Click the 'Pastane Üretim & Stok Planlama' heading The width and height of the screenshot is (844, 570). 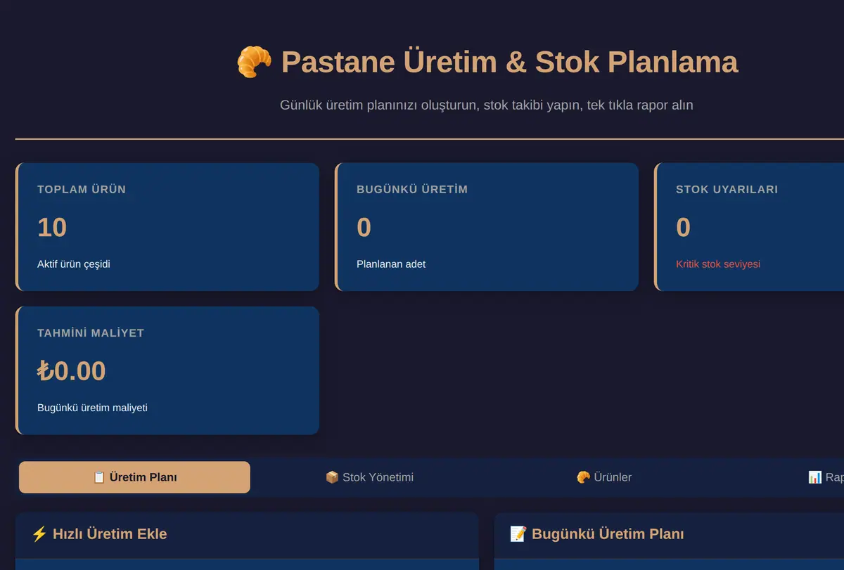(509, 62)
